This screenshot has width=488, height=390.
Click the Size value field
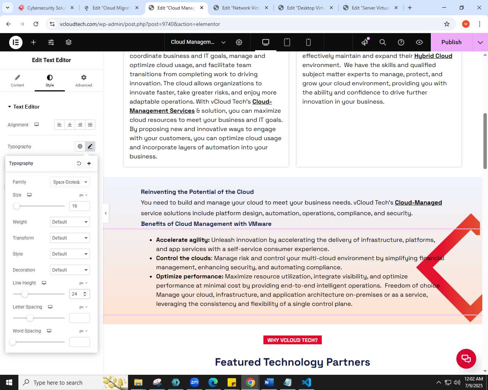click(x=80, y=206)
